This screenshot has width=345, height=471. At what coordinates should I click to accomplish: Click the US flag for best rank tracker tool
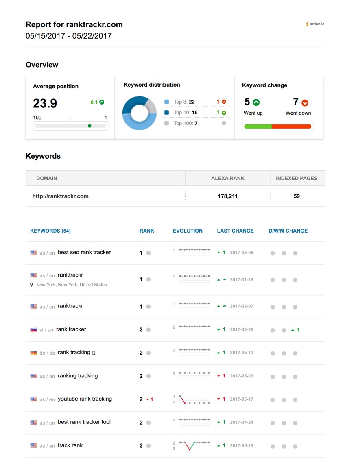(x=33, y=422)
